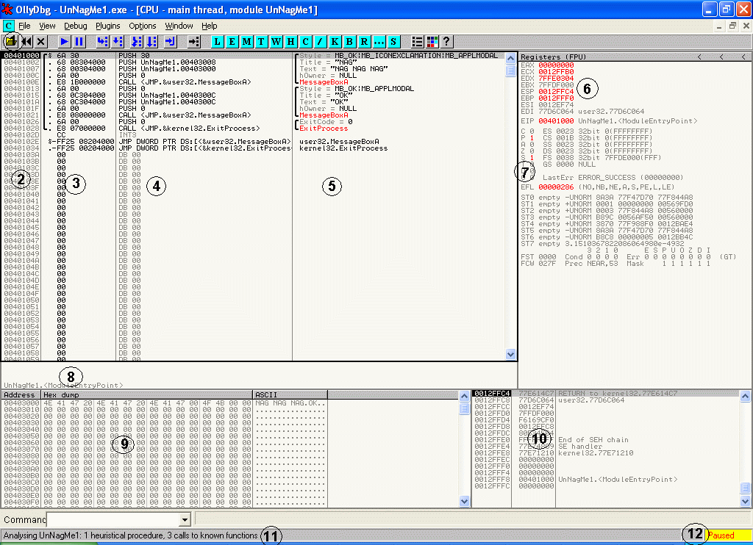Image resolution: width=753 pixels, height=545 pixels.
Task: Click the Open file toolbar icon
Action: click(x=11, y=42)
